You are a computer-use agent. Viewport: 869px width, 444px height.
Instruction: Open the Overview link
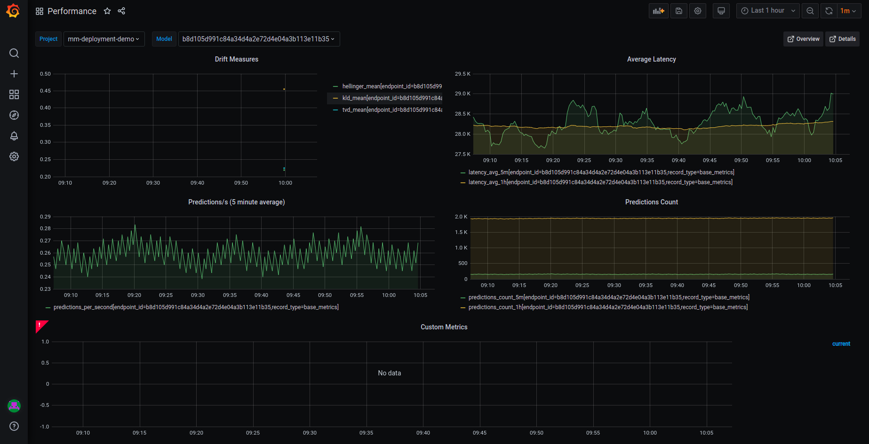804,39
